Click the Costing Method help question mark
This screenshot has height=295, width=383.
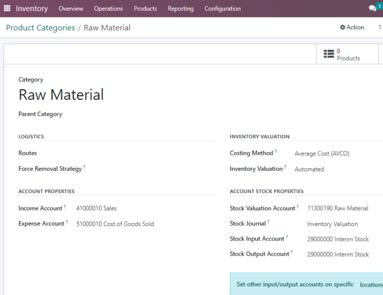pyautogui.click(x=275, y=151)
